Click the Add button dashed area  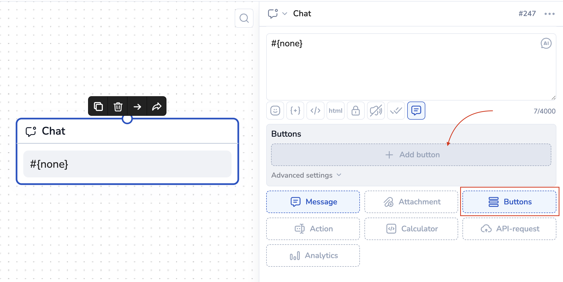pos(411,155)
